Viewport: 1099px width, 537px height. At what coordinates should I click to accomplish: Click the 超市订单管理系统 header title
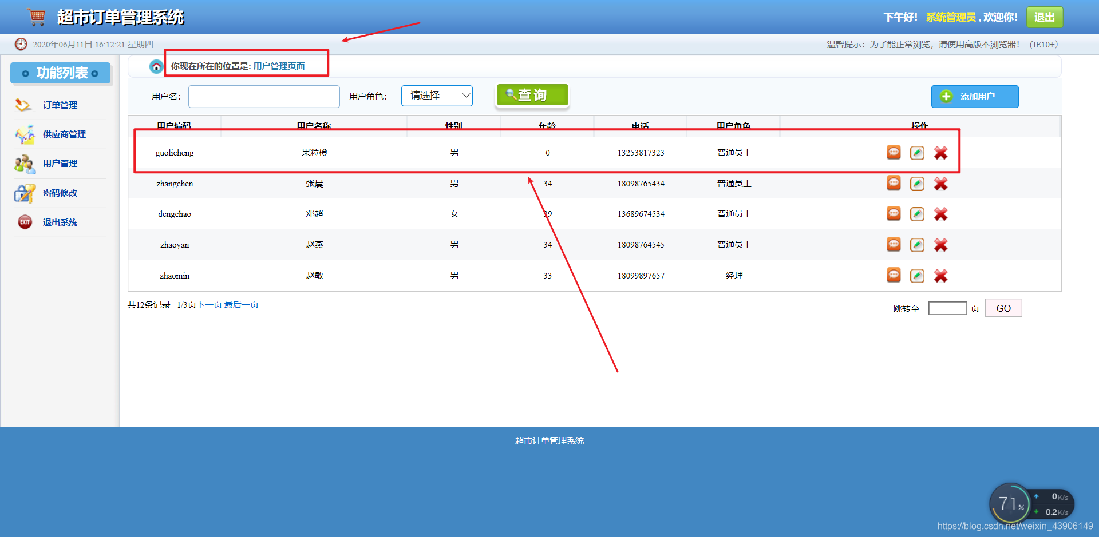coord(120,17)
